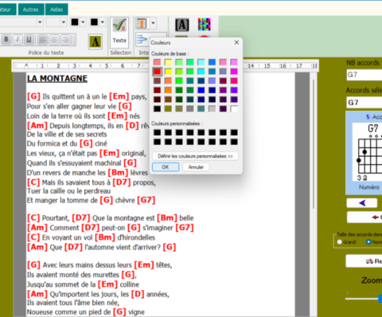Click the [D] chord before 'années,'
382x317 pixels.
click(138, 294)
